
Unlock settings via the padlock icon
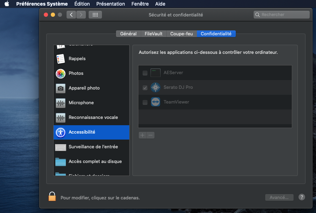pyautogui.click(x=52, y=196)
